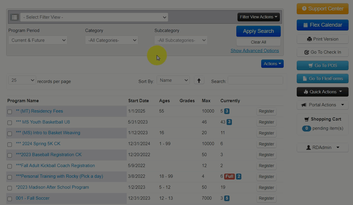The image size is (353, 205).
Task: Open Personal Training with Rocky link
Action: [x=60, y=176]
